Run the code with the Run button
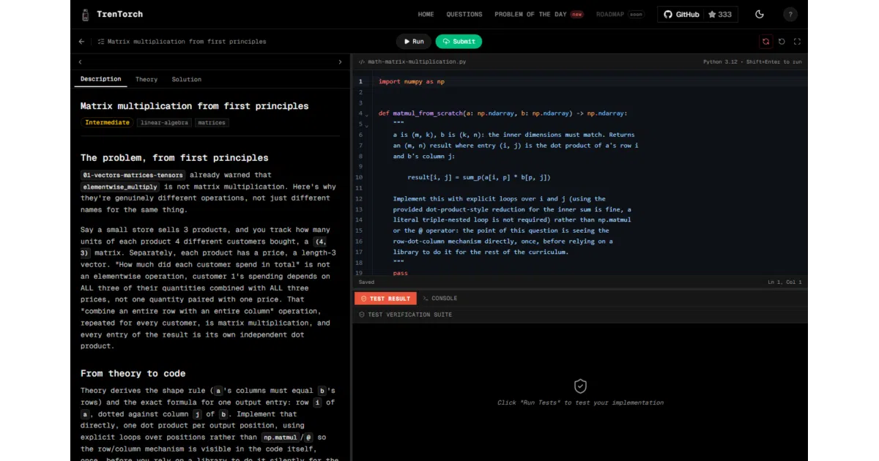 tap(414, 42)
